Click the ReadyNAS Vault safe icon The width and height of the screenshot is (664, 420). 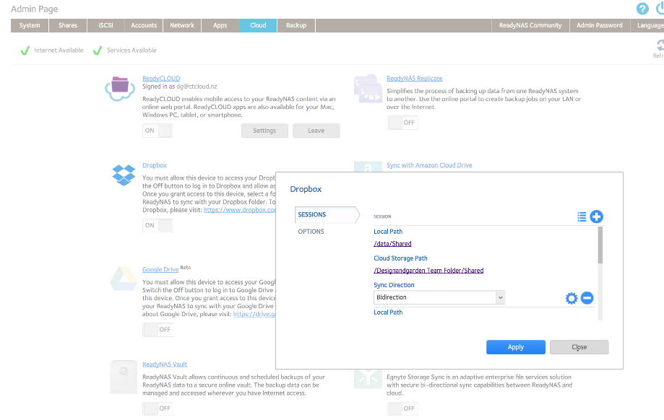(x=124, y=377)
